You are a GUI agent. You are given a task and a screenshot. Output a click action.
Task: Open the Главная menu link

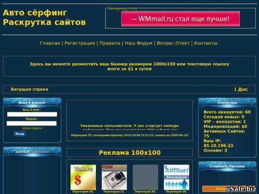tap(50, 43)
